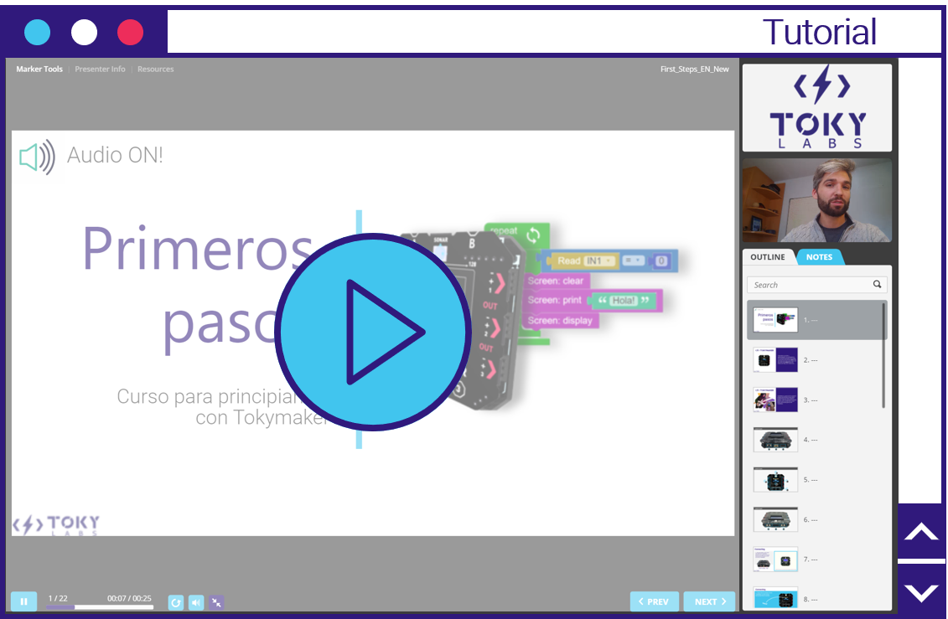Click the down chevron arrow
This screenshot has width=948, height=619.
point(922,592)
